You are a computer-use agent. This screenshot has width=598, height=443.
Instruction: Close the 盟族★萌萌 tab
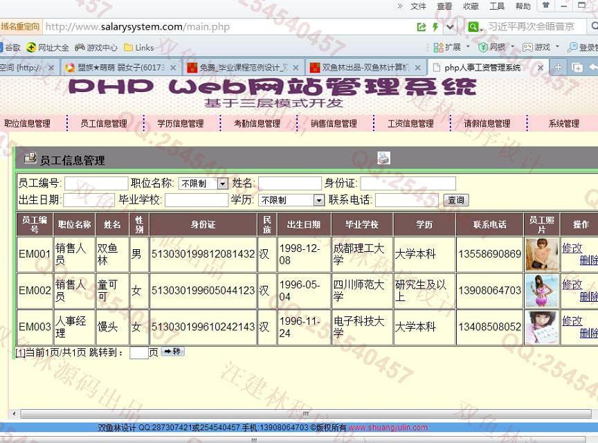(173, 68)
